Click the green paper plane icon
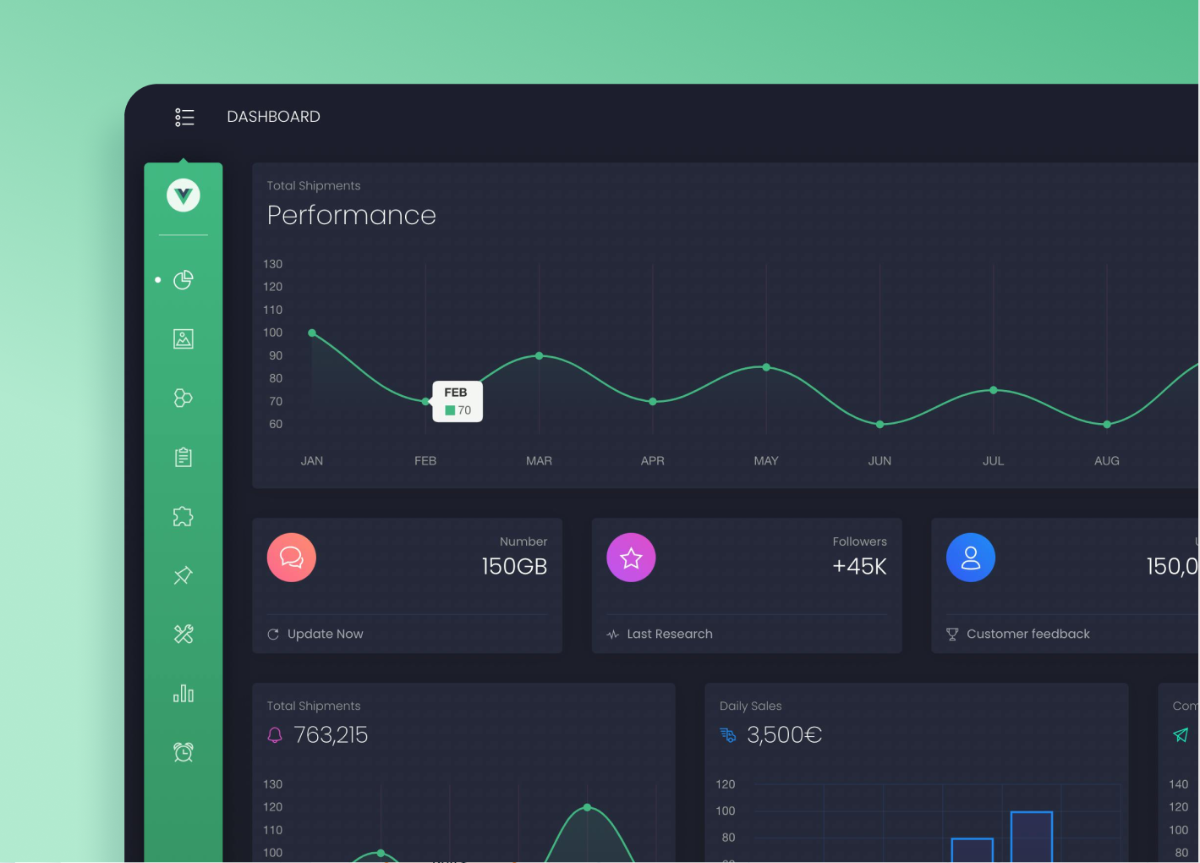The height and width of the screenshot is (863, 1200). click(x=1181, y=735)
